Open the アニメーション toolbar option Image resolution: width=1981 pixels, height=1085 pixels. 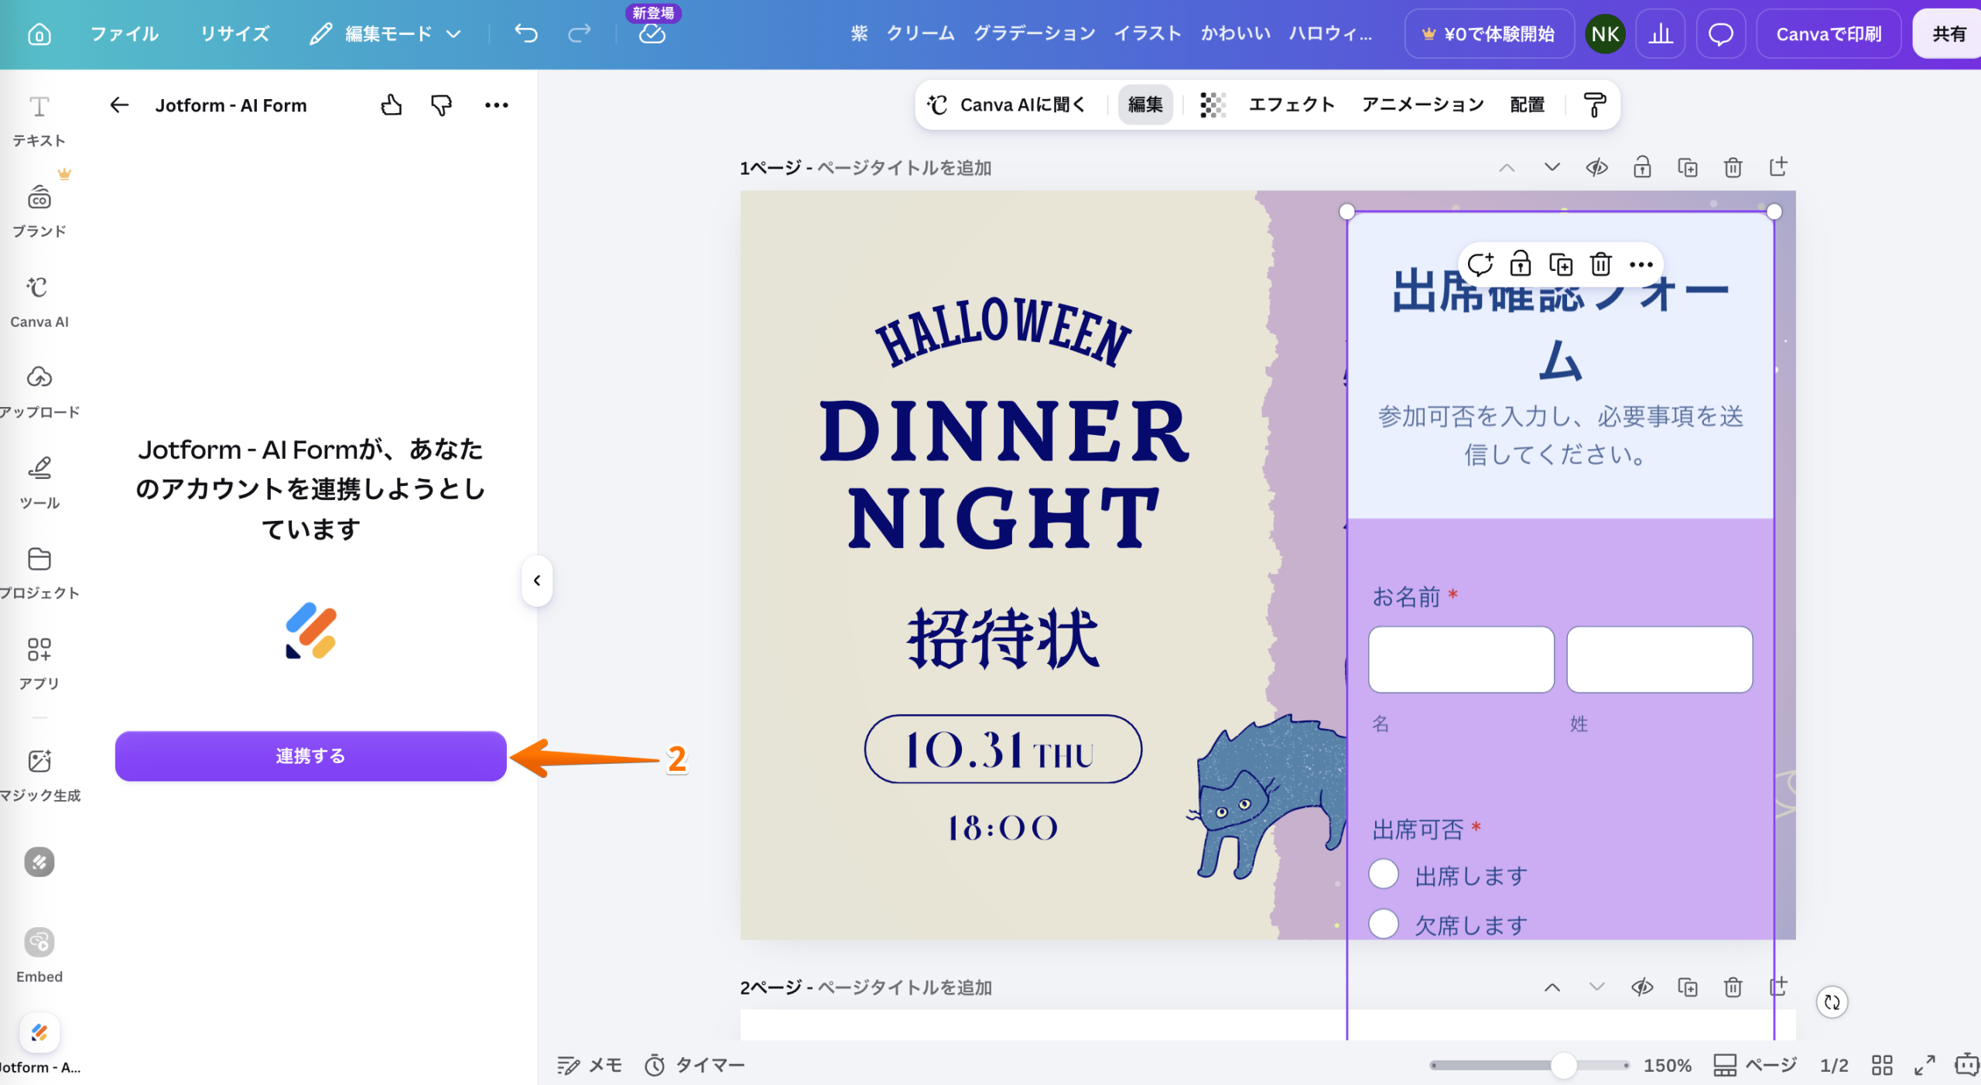pyautogui.click(x=1422, y=104)
